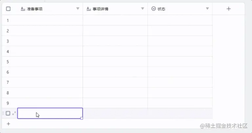Click the text-type icon beside 准备事项
This screenshot has height=133, width=252.
(x=23, y=9)
